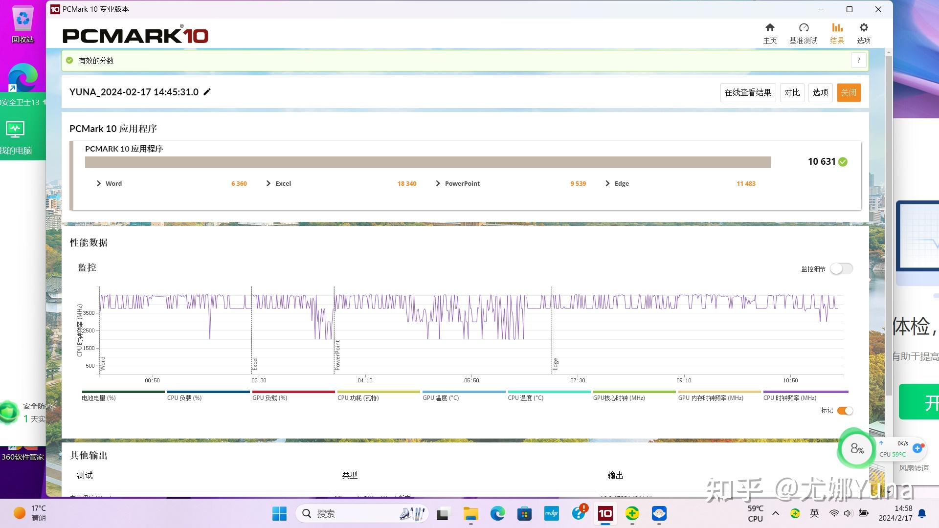Click the GPU load (GPU 负载) red swatch

click(293, 392)
